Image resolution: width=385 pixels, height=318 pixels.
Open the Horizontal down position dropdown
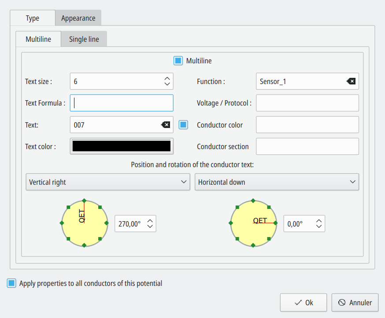pos(277,182)
